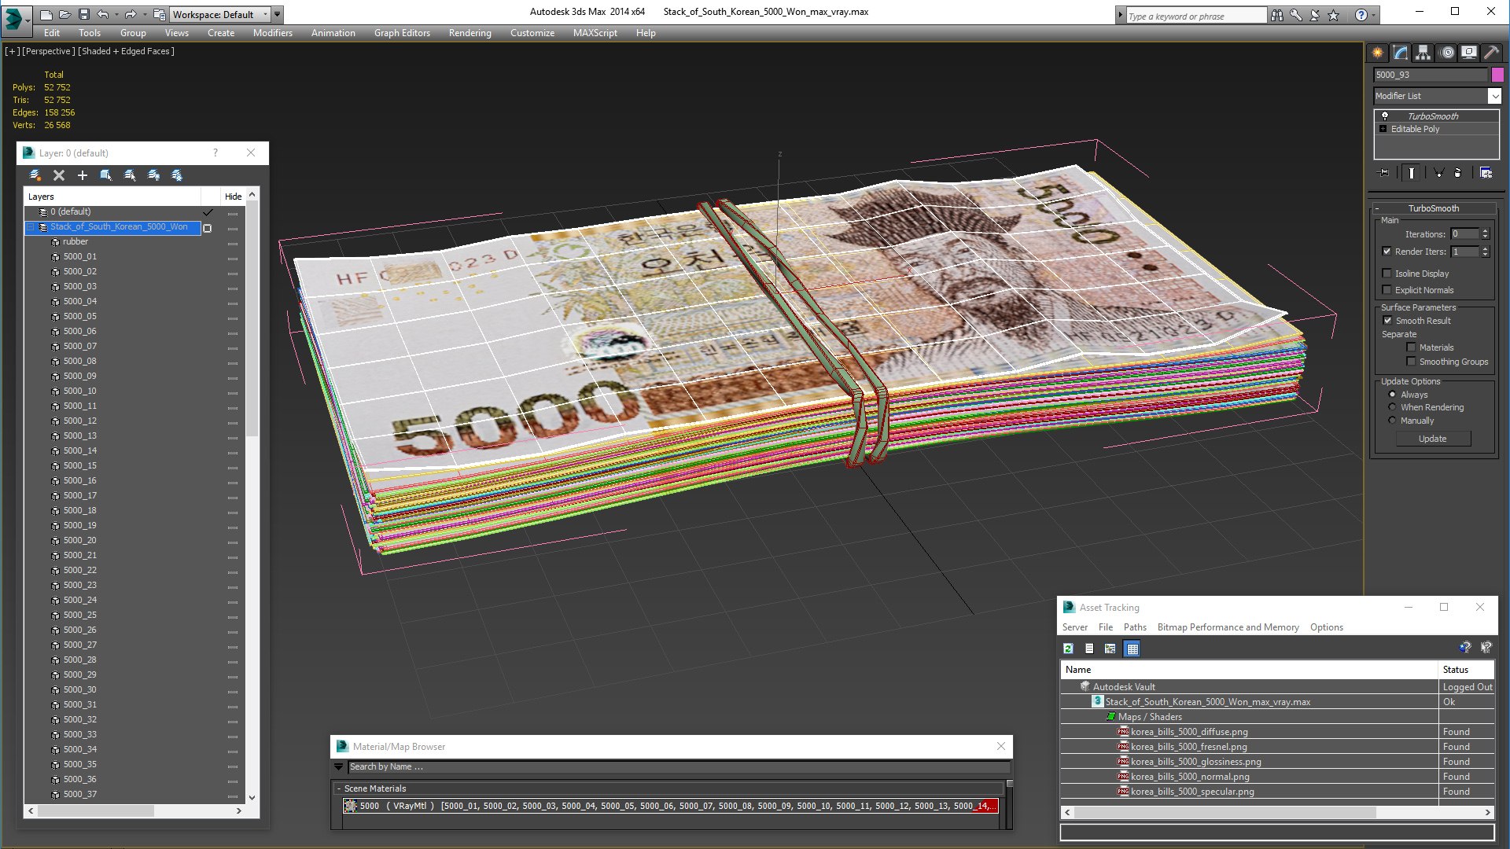Enable Separate by Materials checkbox

1411,347
